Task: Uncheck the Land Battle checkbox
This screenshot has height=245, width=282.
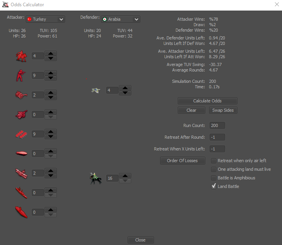Action: pos(214,186)
